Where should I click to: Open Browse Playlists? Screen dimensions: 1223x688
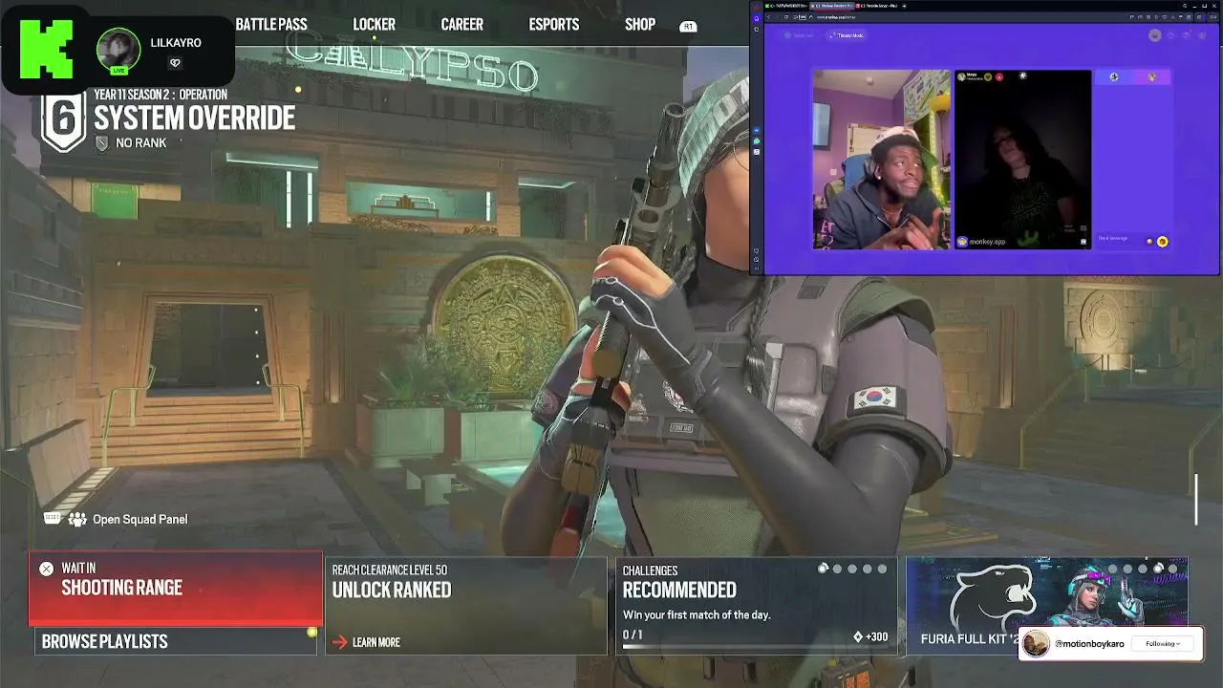[x=176, y=641]
